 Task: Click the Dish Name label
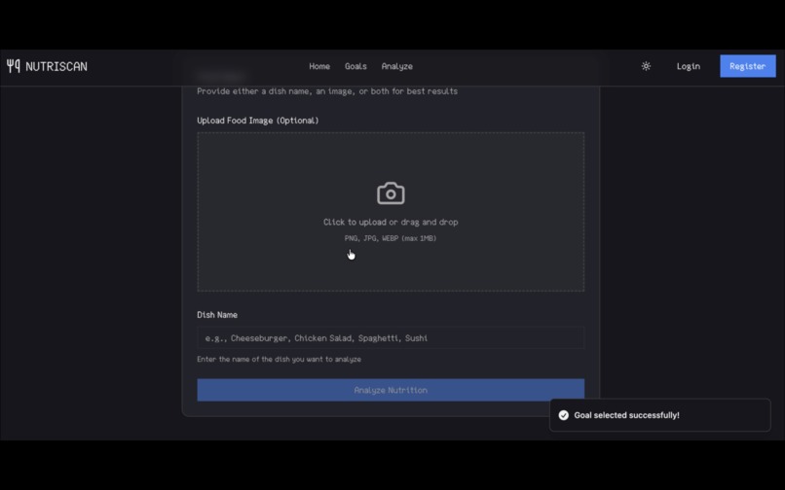point(217,315)
